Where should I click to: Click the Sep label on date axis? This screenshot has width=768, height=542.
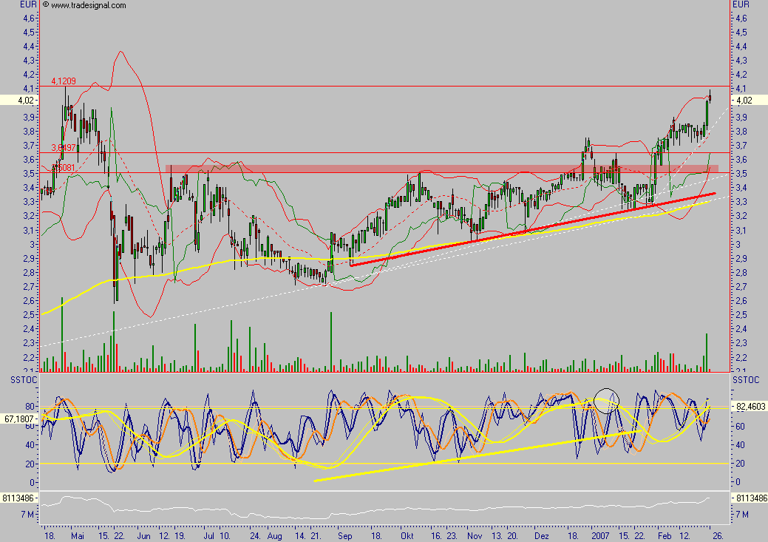coord(344,535)
